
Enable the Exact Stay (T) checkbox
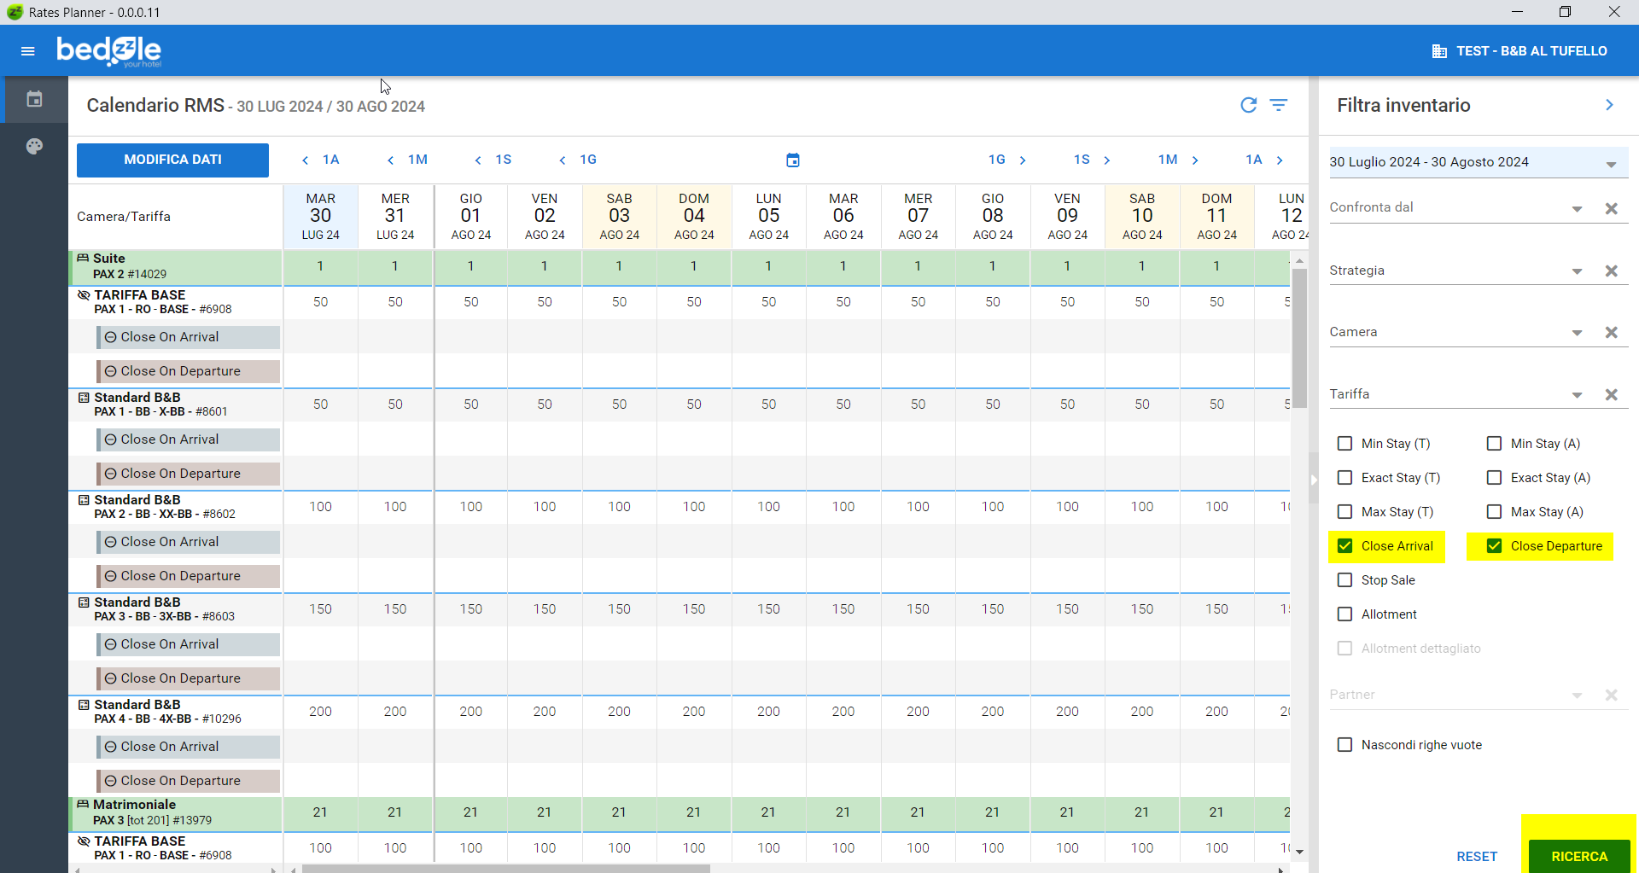point(1344,478)
